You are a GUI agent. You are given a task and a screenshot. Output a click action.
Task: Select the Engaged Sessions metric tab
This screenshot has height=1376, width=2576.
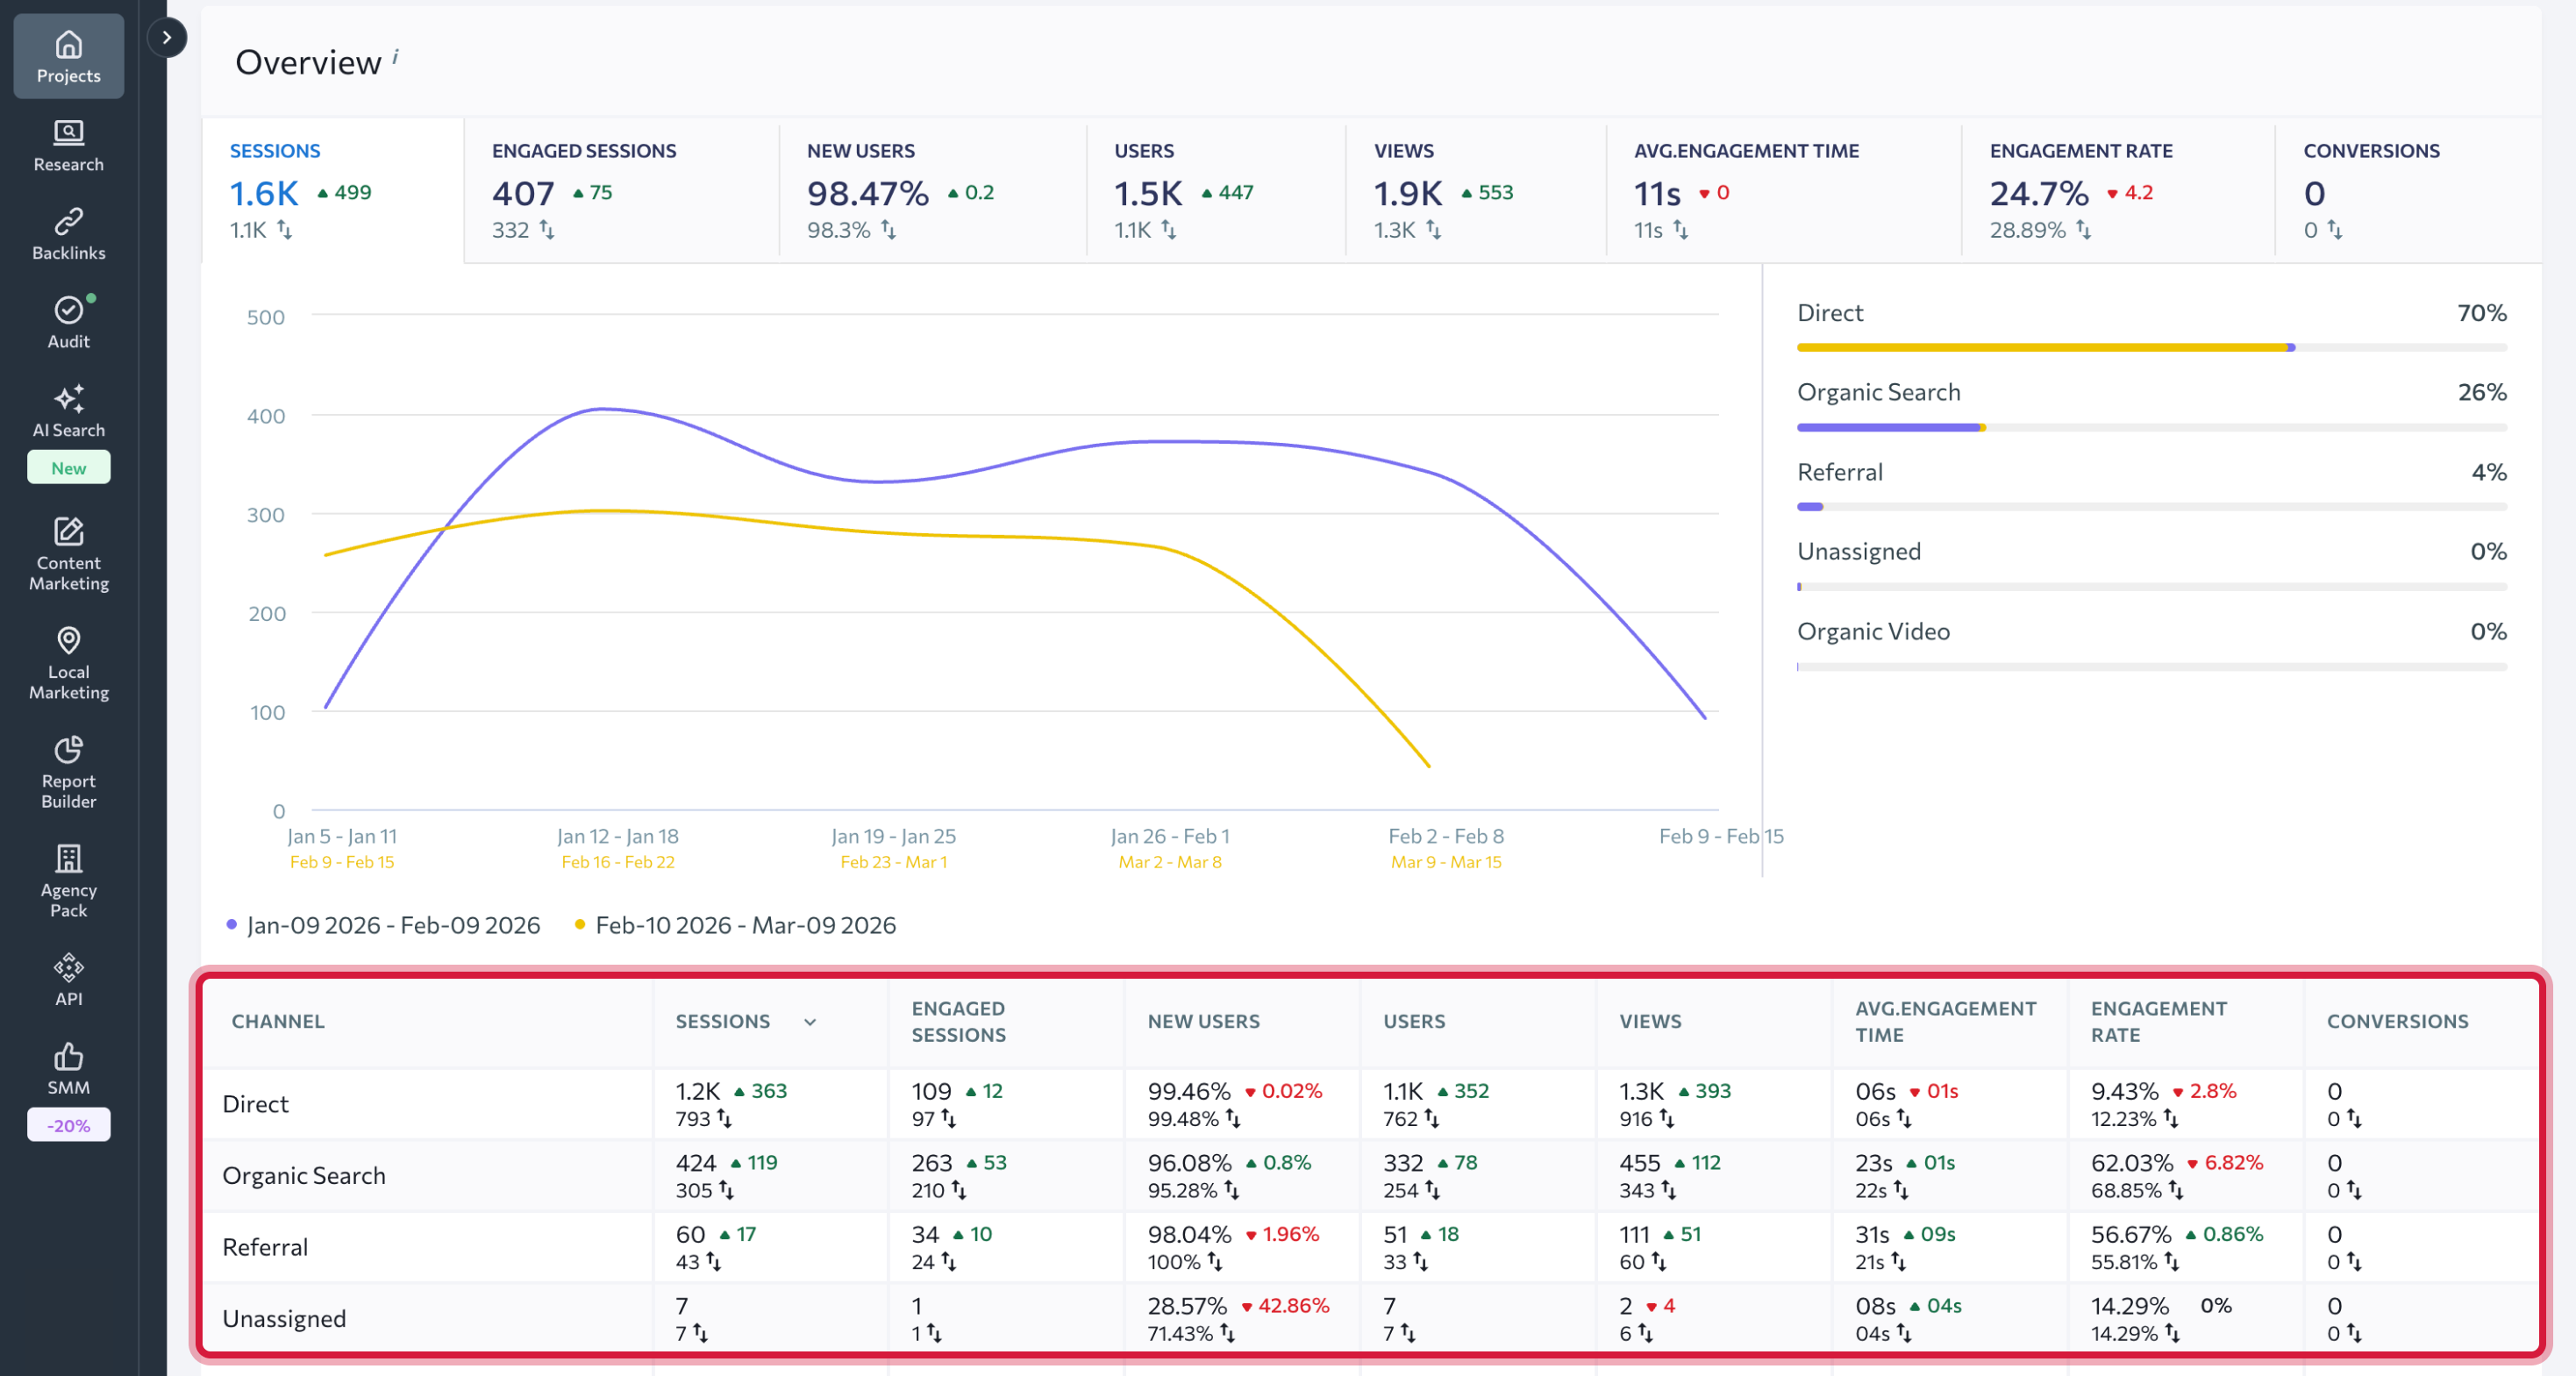point(620,190)
